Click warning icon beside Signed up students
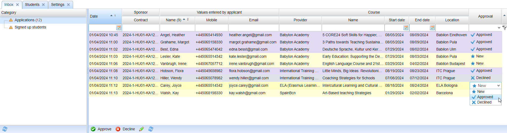 [x=11, y=27]
